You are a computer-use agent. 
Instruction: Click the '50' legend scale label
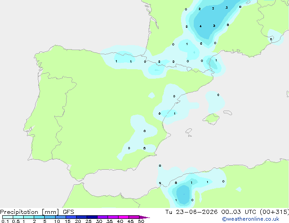[141, 221]
